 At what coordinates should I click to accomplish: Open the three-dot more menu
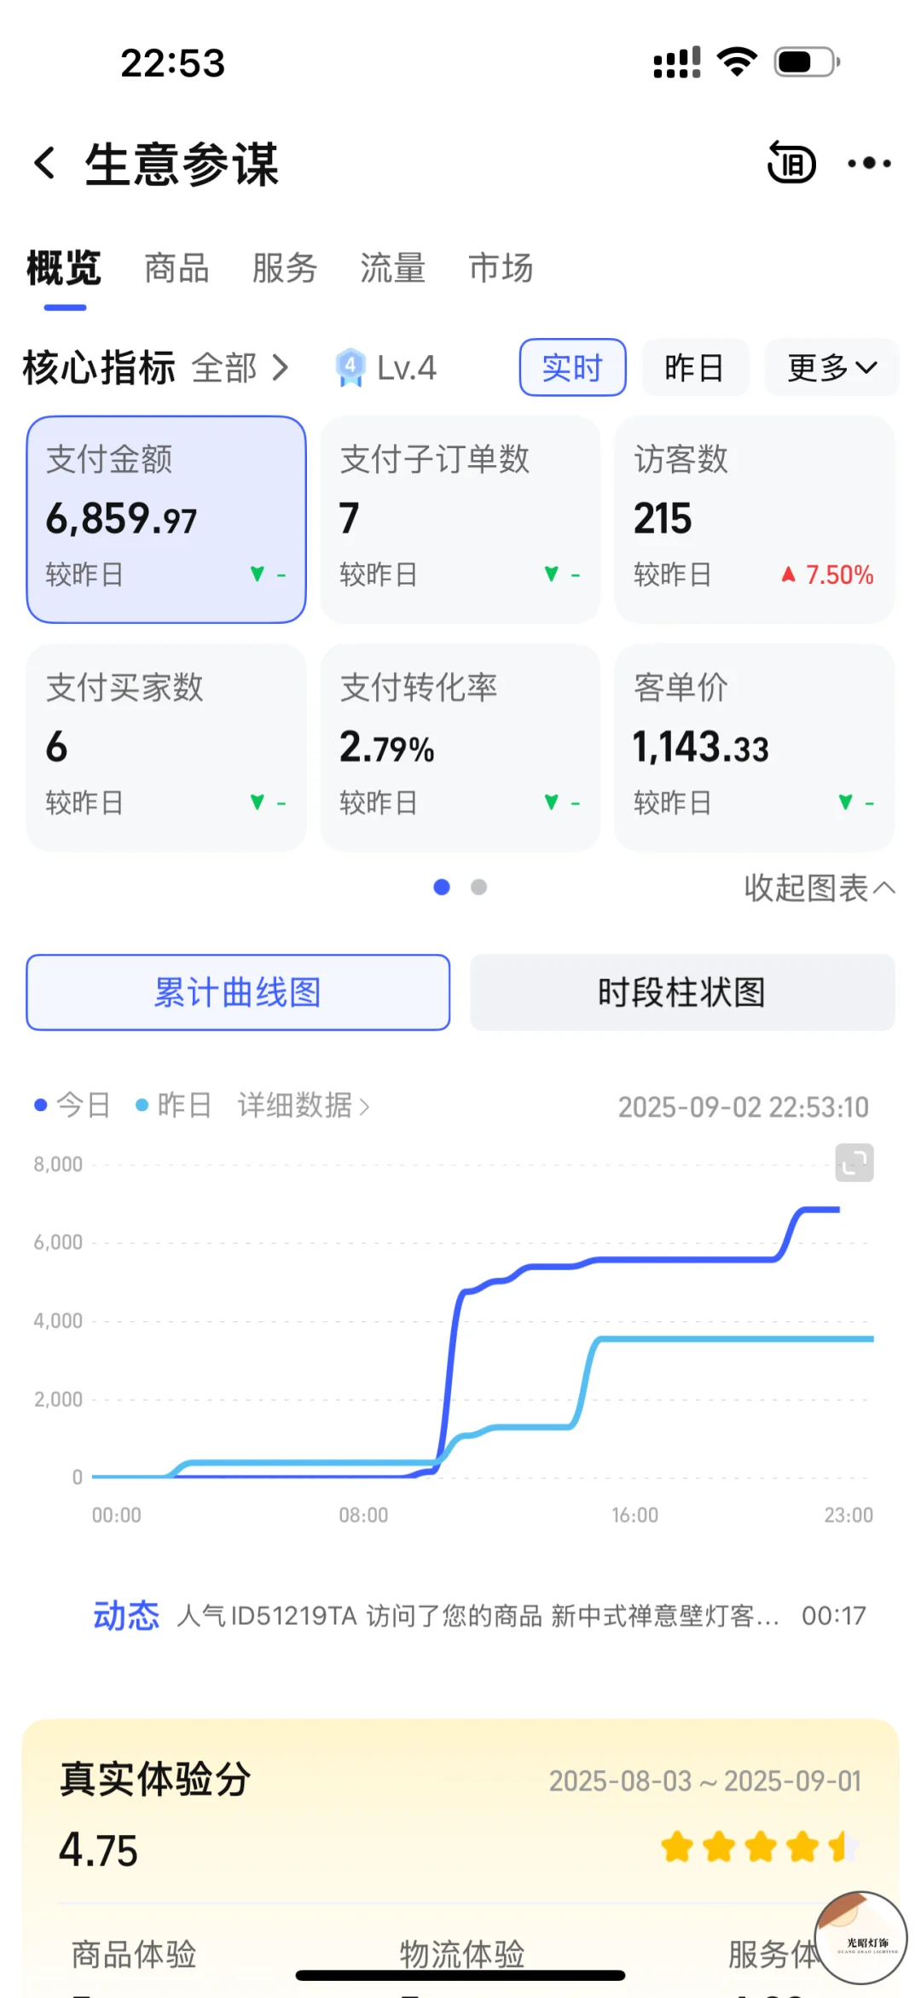pos(869,163)
